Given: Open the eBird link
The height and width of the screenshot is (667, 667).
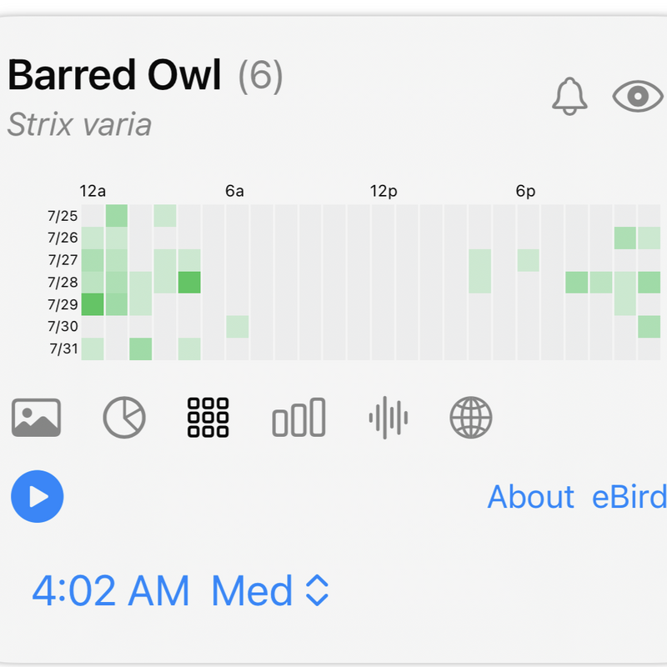Looking at the screenshot, I should (629, 496).
